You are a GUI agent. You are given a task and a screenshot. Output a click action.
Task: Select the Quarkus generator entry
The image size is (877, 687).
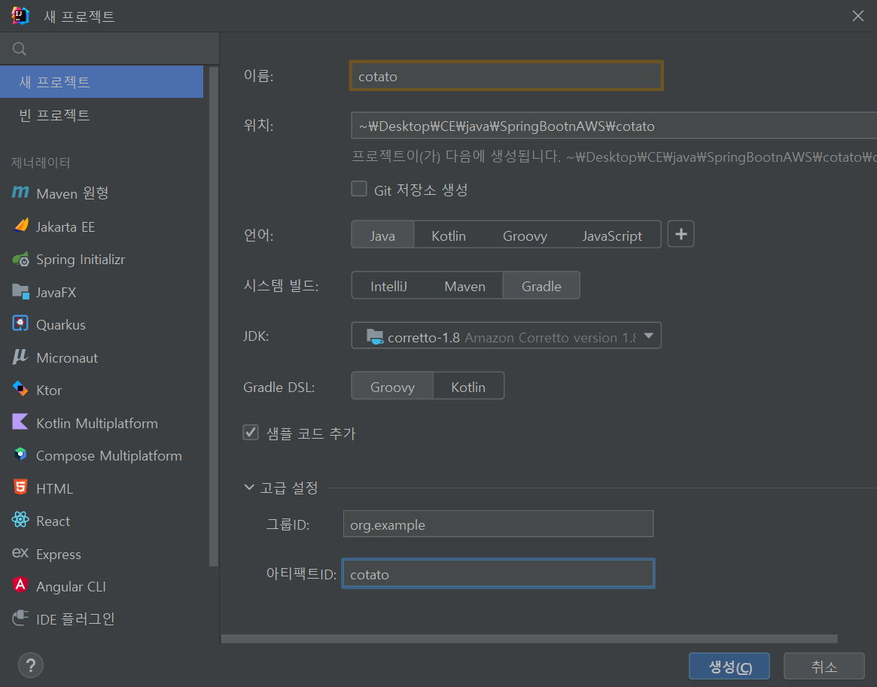pyautogui.click(x=102, y=324)
